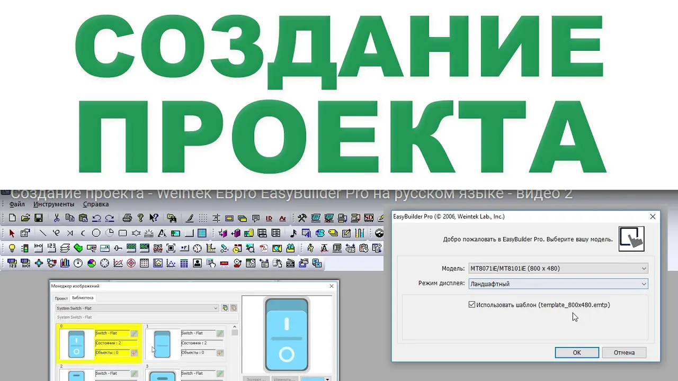The height and width of the screenshot is (381, 678).
Task: Click the Paste clipboard icon
Action: point(83,218)
